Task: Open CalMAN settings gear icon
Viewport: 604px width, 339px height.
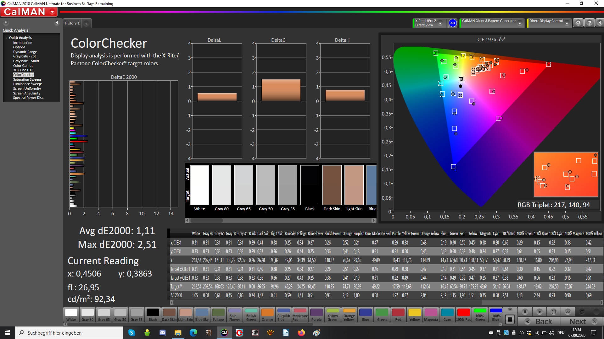Action: coord(578,23)
